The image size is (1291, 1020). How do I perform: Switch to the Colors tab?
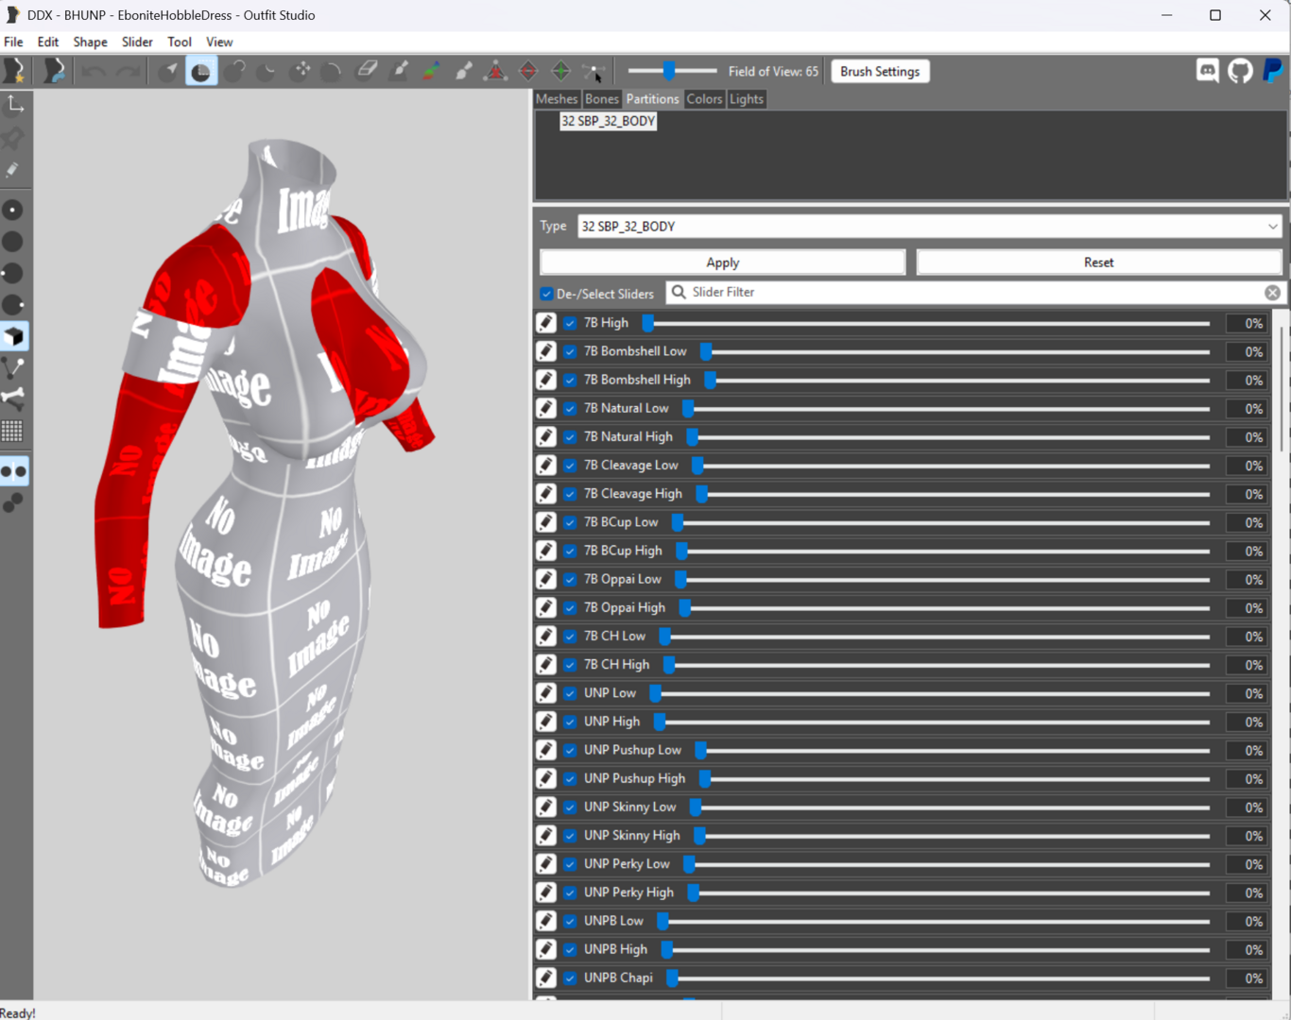[x=704, y=99]
